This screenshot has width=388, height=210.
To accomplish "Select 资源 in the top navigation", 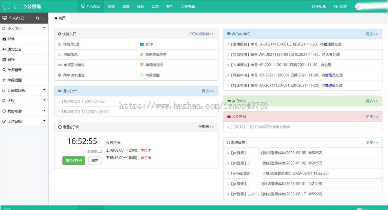I will click(126, 6).
